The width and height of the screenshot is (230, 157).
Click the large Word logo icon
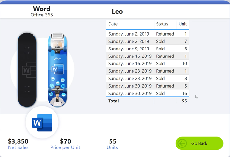pyautogui.click(x=42, y=123)
